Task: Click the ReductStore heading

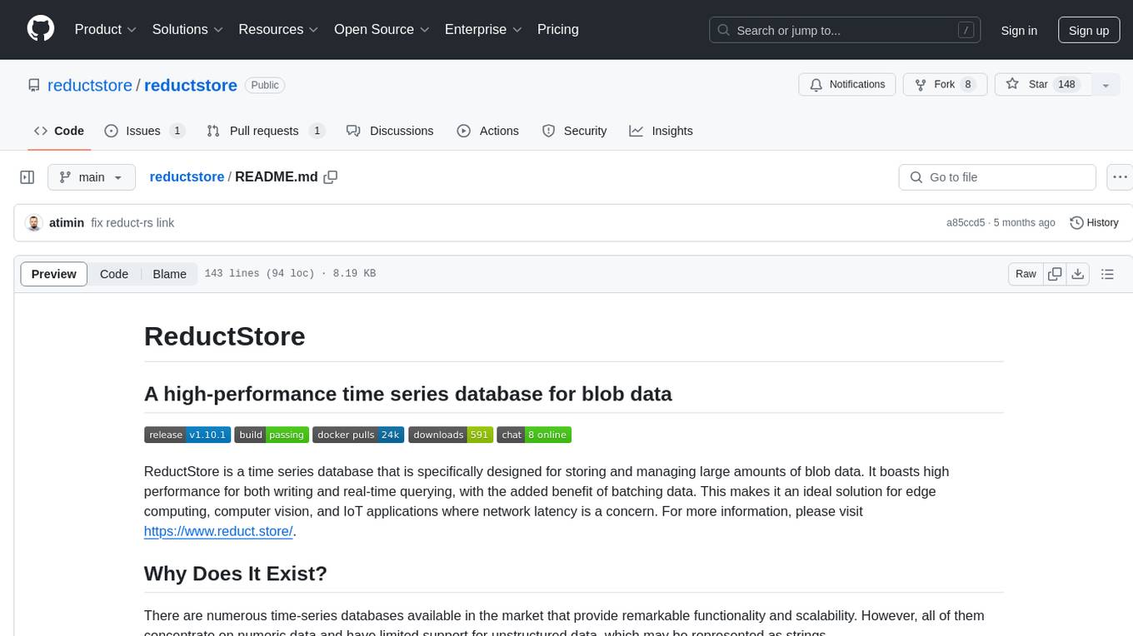Action: pyautogui.click(x=225, y=336)
